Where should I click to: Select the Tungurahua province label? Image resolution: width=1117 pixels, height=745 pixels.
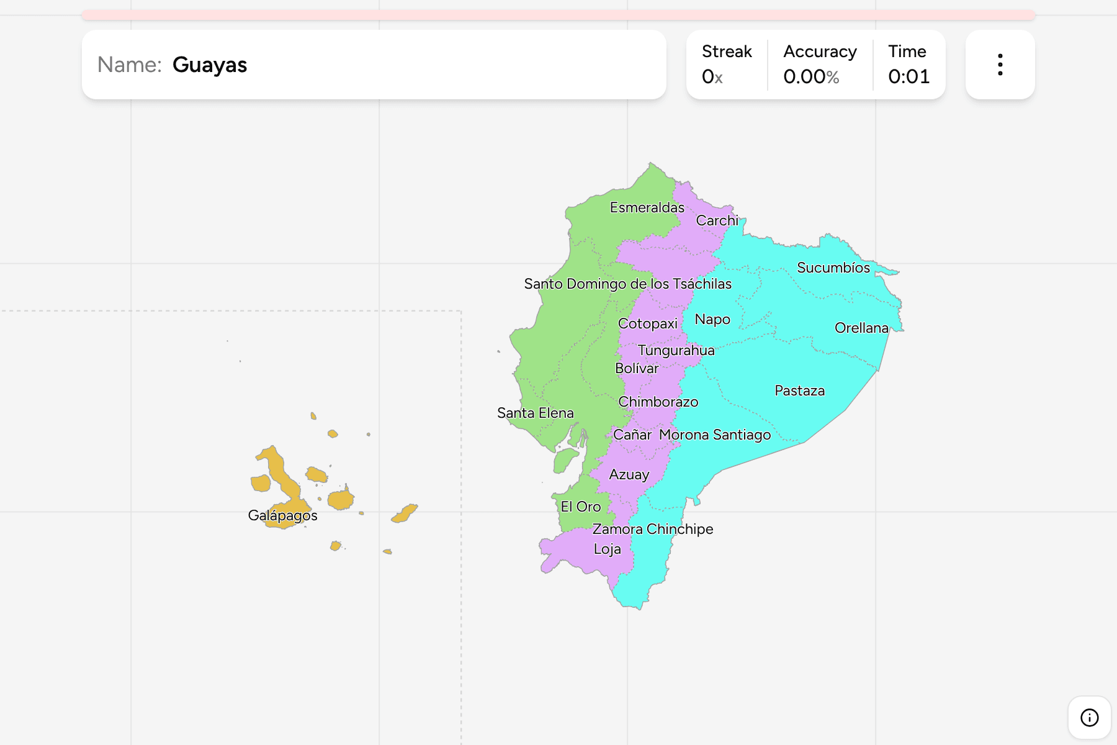point(676,350)
